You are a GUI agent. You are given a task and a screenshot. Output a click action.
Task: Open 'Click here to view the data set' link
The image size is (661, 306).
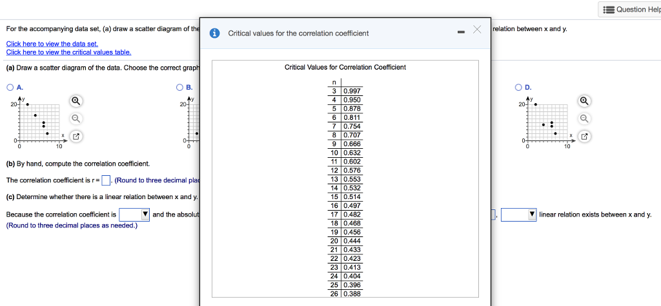[52, 44]
